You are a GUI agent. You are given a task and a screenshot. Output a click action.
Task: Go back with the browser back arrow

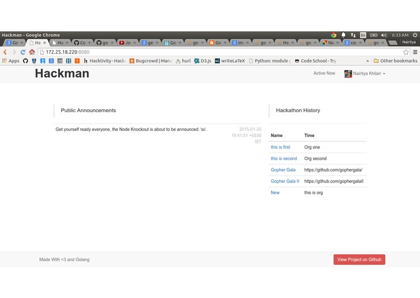point(5,52)
